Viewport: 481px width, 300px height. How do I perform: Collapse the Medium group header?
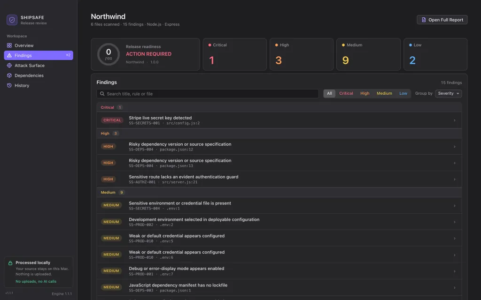(x=279, y=193)
